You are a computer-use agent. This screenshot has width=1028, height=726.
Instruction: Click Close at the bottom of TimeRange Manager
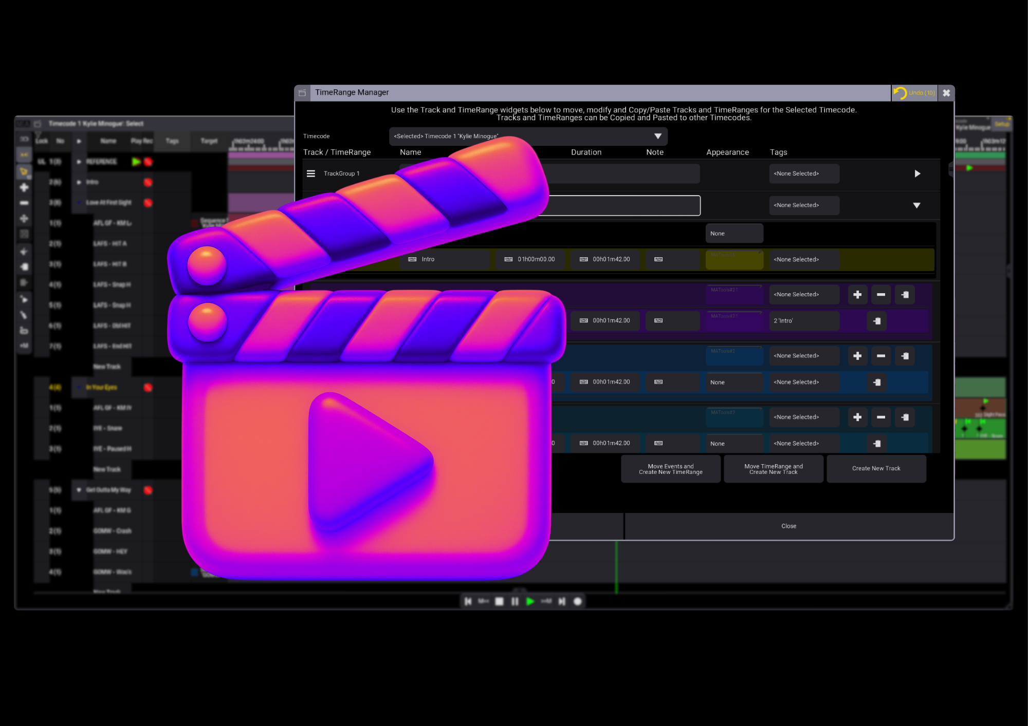pos(788,526)
